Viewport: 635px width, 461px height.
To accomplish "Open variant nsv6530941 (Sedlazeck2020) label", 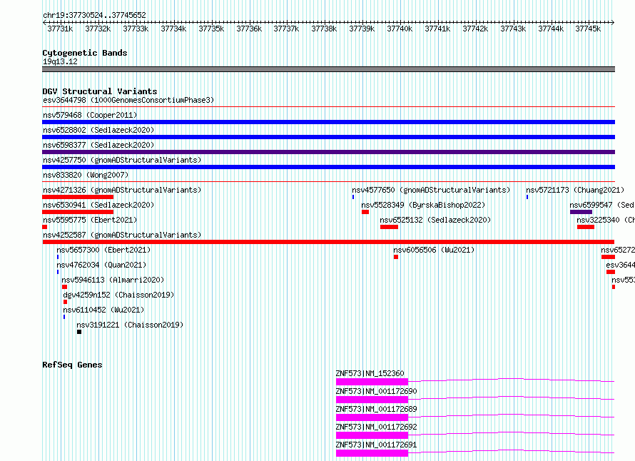I will [98, 205].
